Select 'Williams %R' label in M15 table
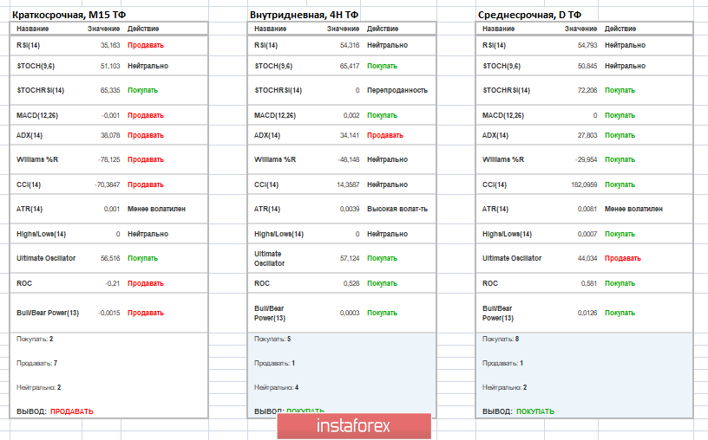 pyautogui.click(x=37, y=159)
